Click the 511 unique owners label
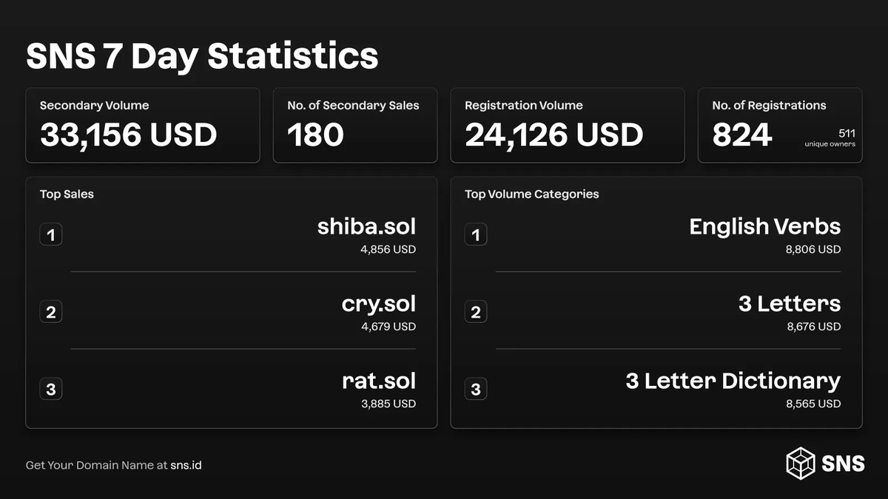Screen dimensions: 888x499 coord(830,138)
